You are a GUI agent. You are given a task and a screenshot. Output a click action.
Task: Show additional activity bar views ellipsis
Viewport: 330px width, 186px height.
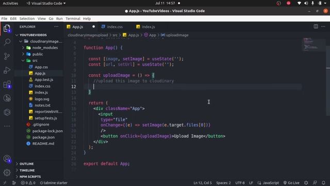coord(7,126)
